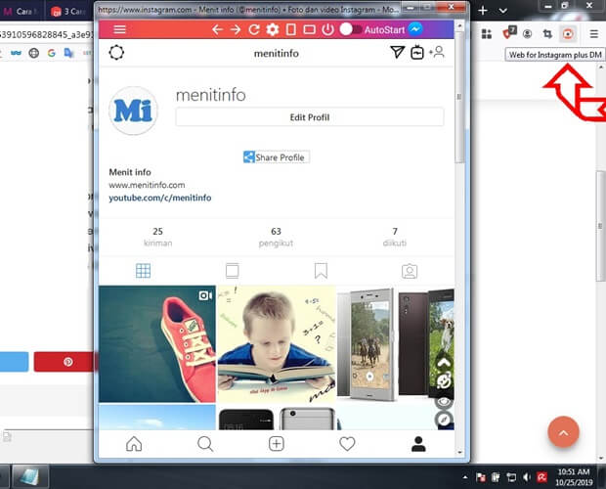Click the Share Profile button

(x=276, y=156)
